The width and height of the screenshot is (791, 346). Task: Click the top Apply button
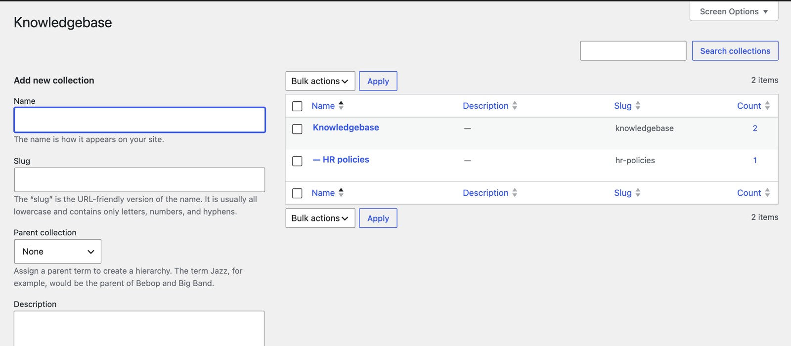point(378,81)
